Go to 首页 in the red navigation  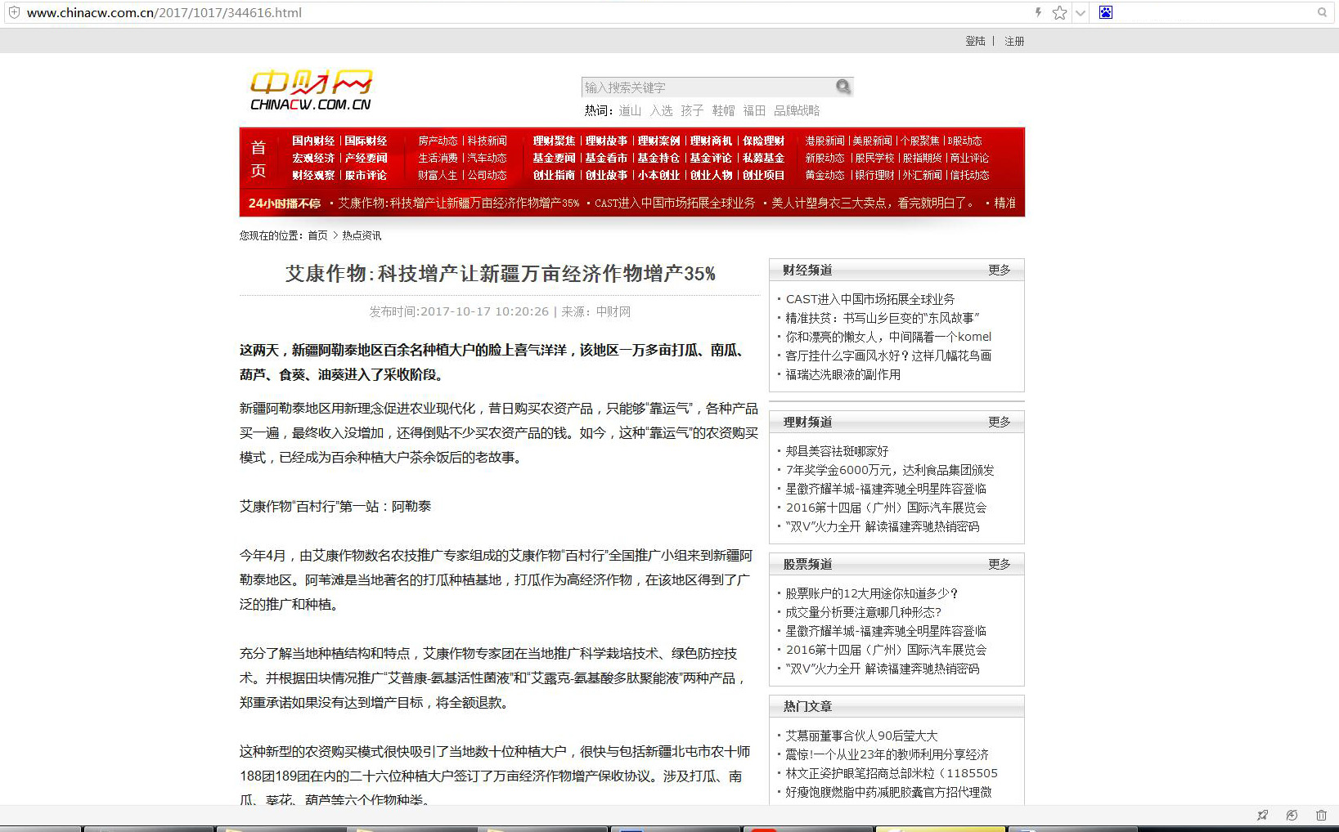(258, 159)
